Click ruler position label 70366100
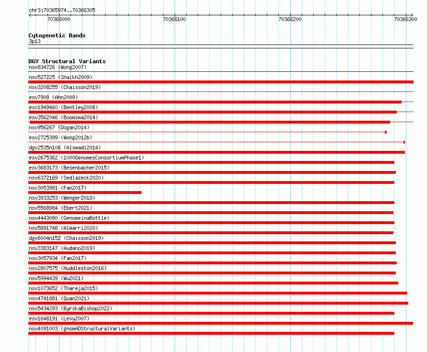The image size is (427, 352). [x=174, y=19]
